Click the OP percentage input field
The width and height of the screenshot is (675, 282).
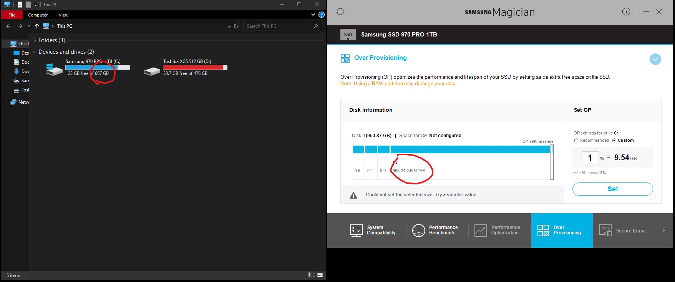tap(590, 158)
